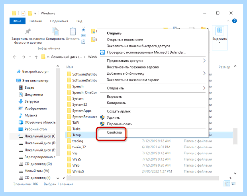Select the System32 folder
The height and width of the screenshot is (196, 247).
[80, 105]
